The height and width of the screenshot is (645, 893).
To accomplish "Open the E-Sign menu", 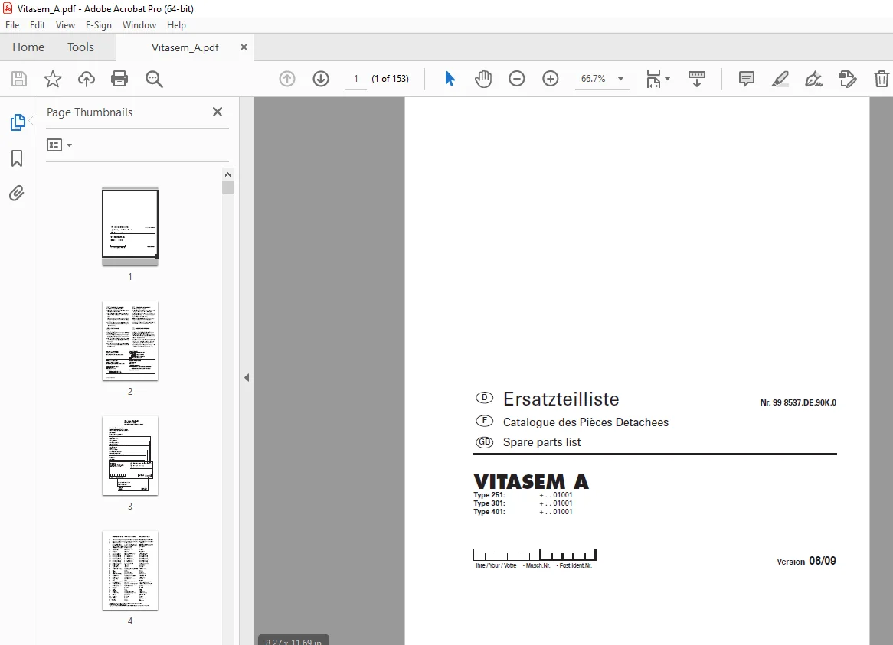I will (99, 25).
